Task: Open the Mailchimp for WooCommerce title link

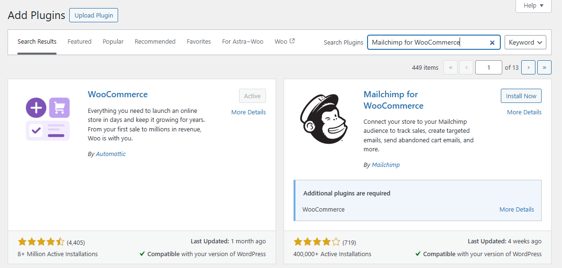Action: point(394,100)
